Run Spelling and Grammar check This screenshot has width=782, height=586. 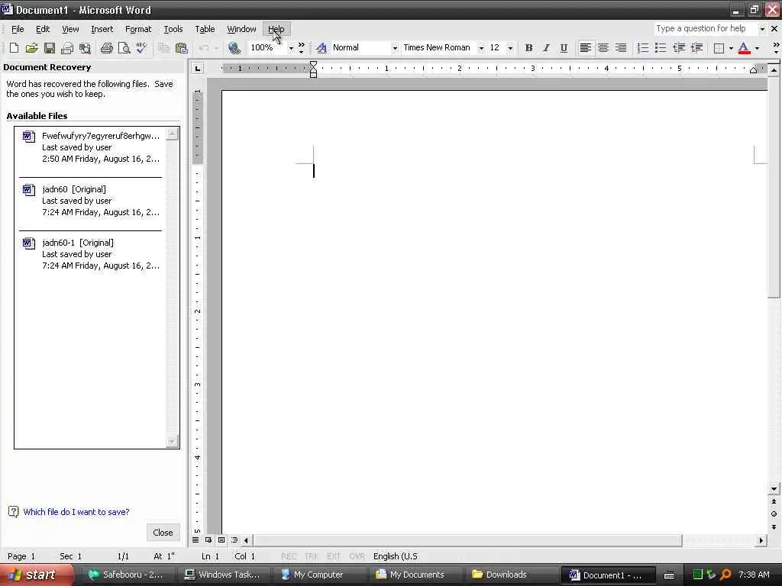click(141, 48)
